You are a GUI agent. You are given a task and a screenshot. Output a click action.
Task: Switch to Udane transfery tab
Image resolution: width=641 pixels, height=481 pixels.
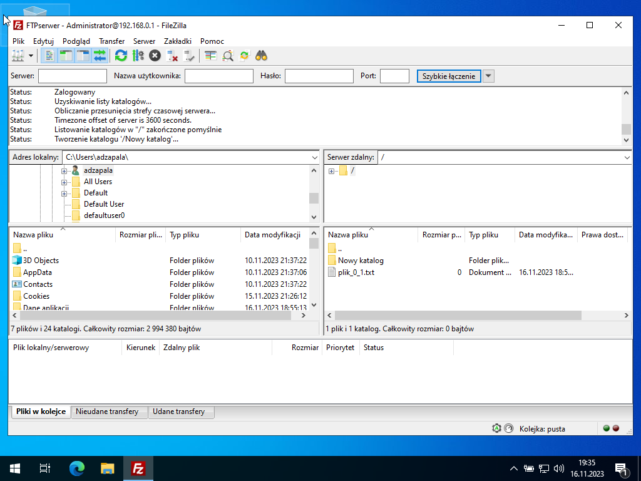pos(178,411)
